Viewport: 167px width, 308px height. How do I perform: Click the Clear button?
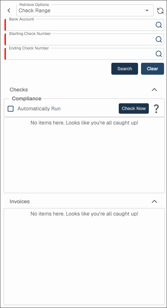[153, 69]
